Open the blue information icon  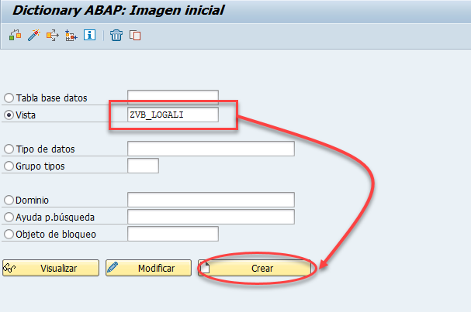tap(89, 35)
